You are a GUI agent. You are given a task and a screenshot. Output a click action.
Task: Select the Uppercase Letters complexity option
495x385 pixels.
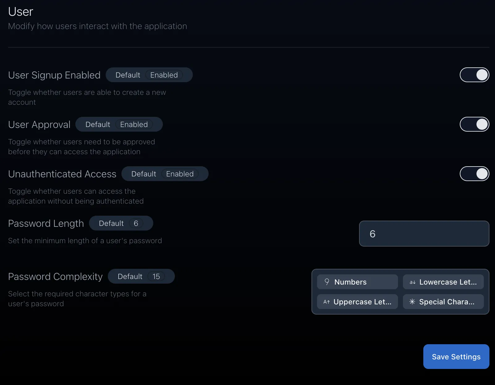357,302
